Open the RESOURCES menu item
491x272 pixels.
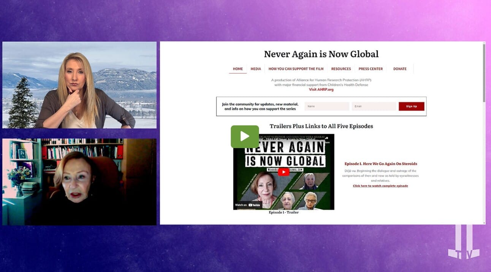pos(341,69)
